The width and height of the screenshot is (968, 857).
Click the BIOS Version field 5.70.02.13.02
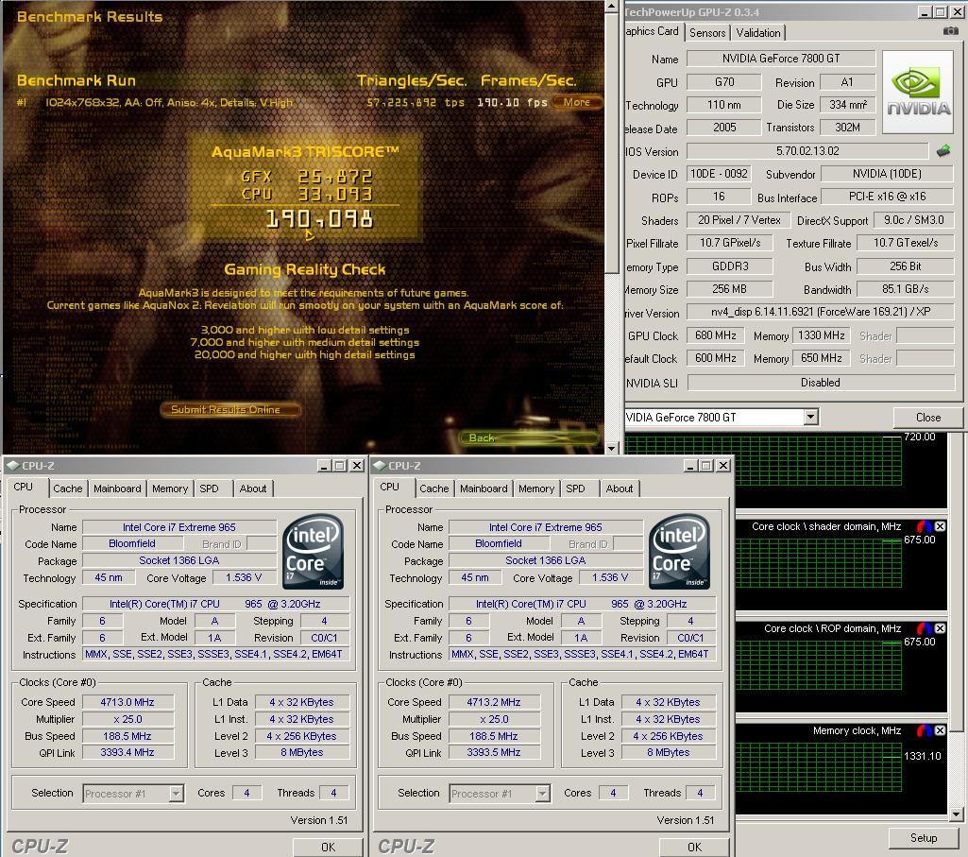pos(807,151)
